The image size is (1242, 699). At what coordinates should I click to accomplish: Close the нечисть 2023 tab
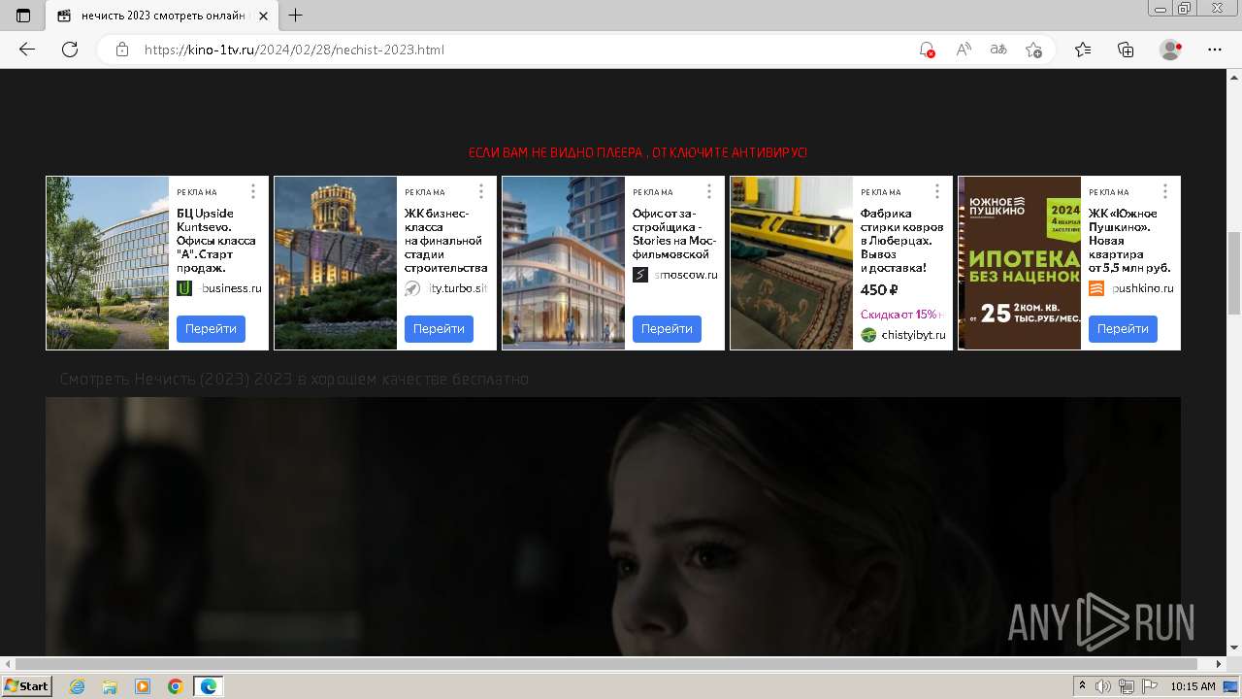[x=265, y=16]
